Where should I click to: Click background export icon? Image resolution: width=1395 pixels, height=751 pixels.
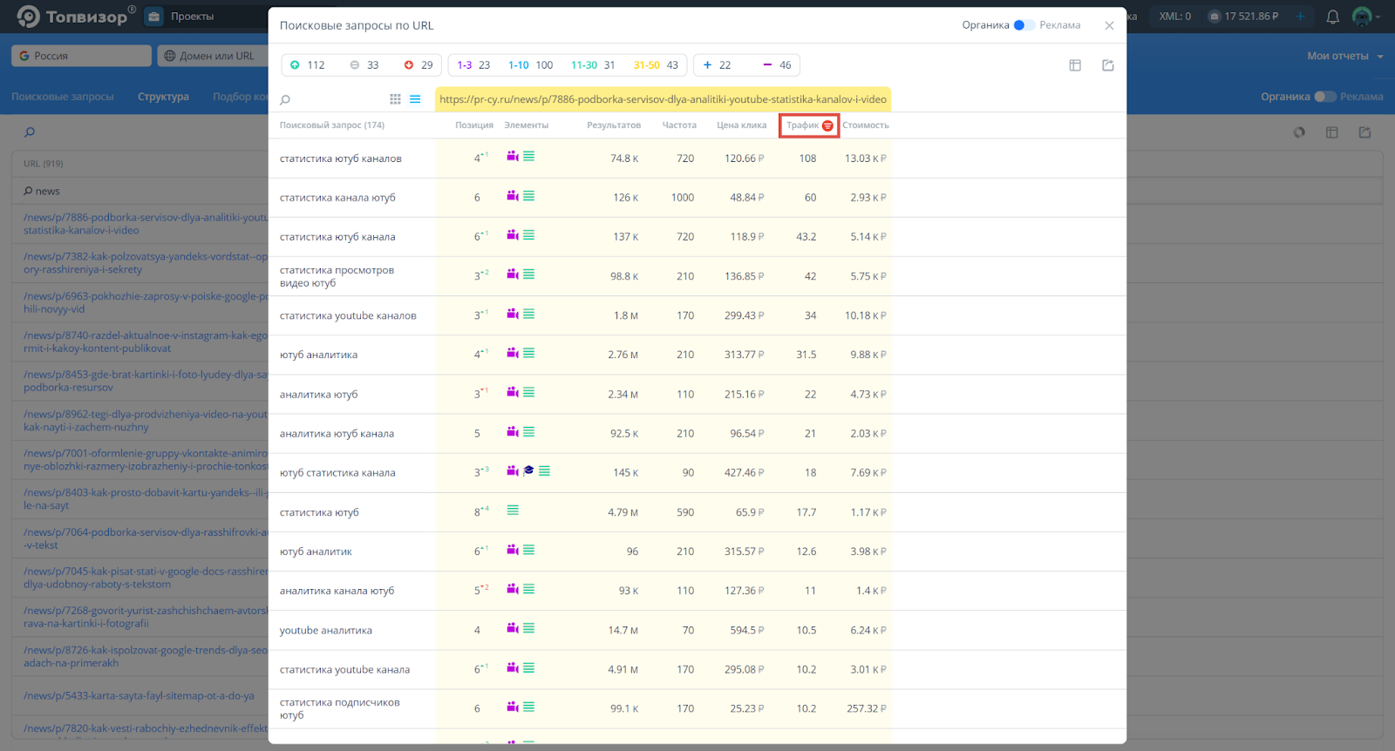[x=1364, y=132]
